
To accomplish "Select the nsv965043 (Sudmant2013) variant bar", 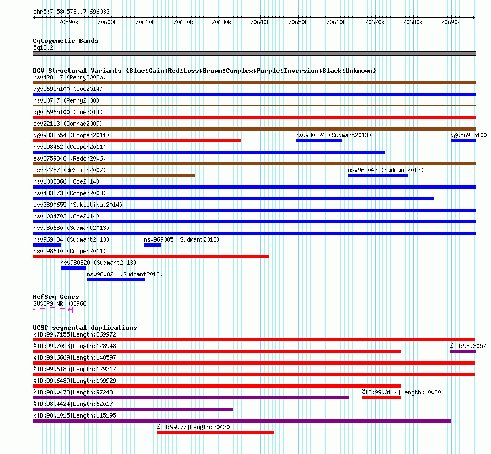I will click(x=378, y=175).
